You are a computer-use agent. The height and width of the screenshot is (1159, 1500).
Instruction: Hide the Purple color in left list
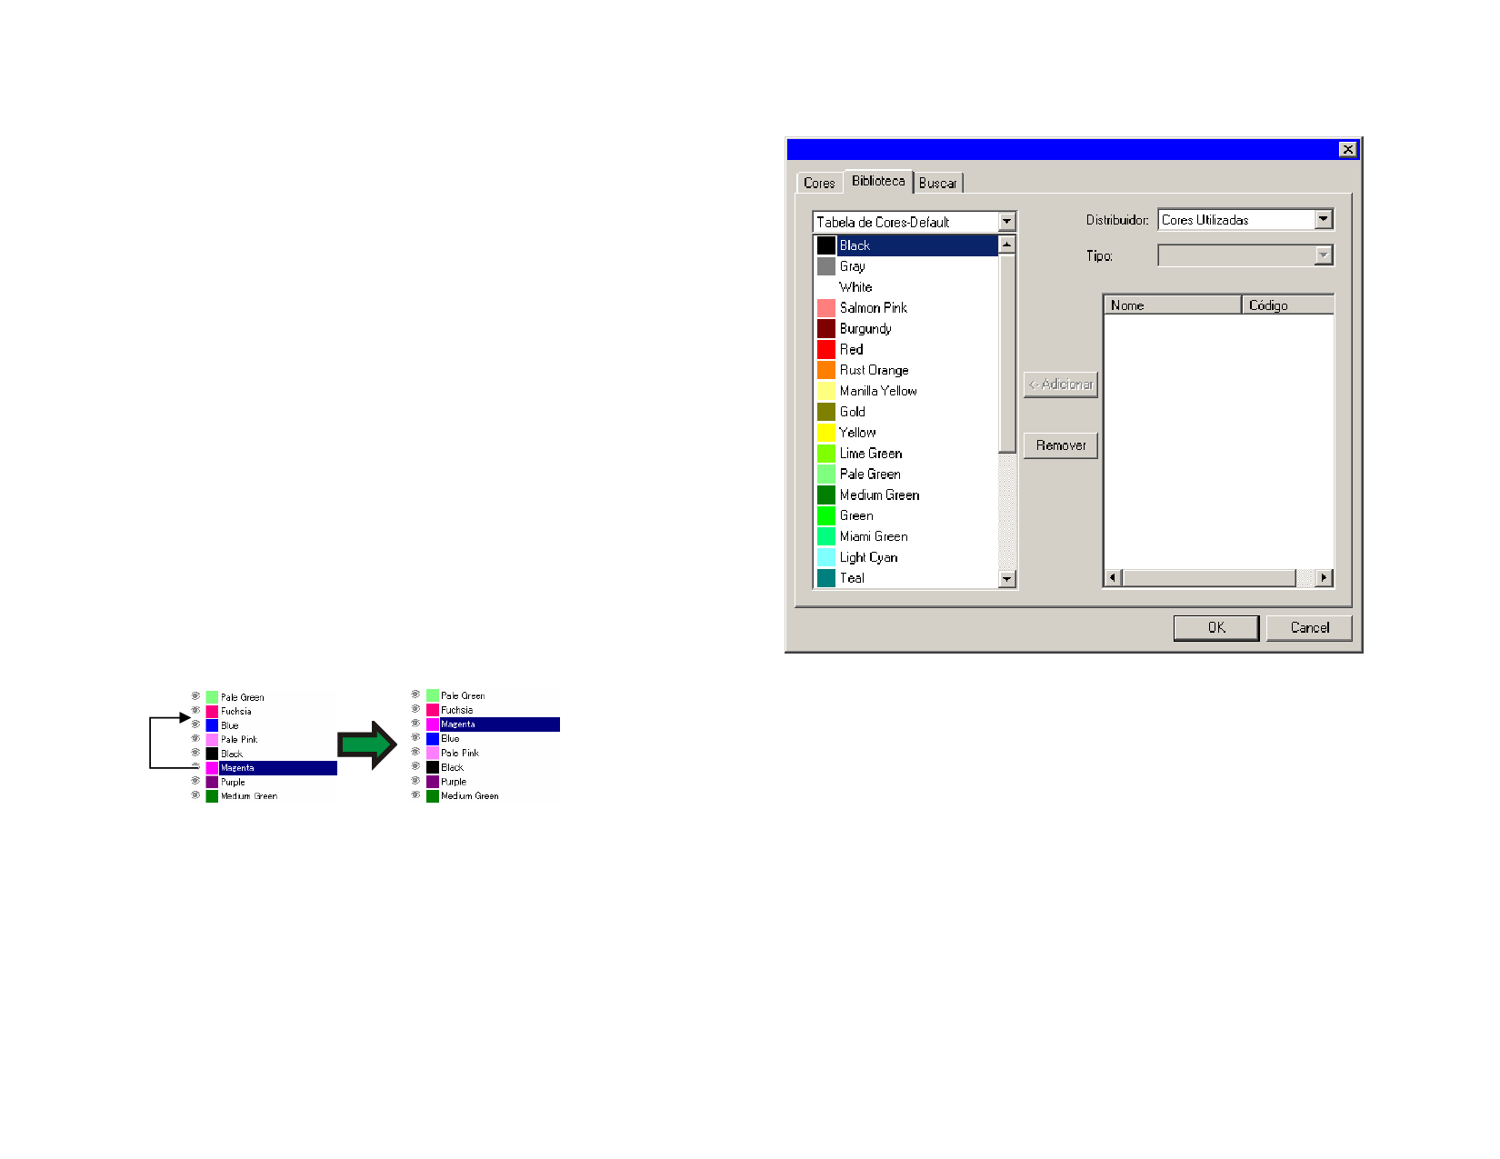pos(195,782)
